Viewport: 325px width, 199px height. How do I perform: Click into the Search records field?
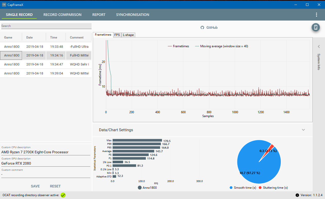[46, 26]
